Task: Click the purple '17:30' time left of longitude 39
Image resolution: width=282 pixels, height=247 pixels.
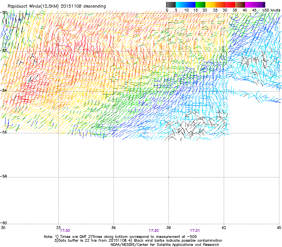Action: coord(154,231)
